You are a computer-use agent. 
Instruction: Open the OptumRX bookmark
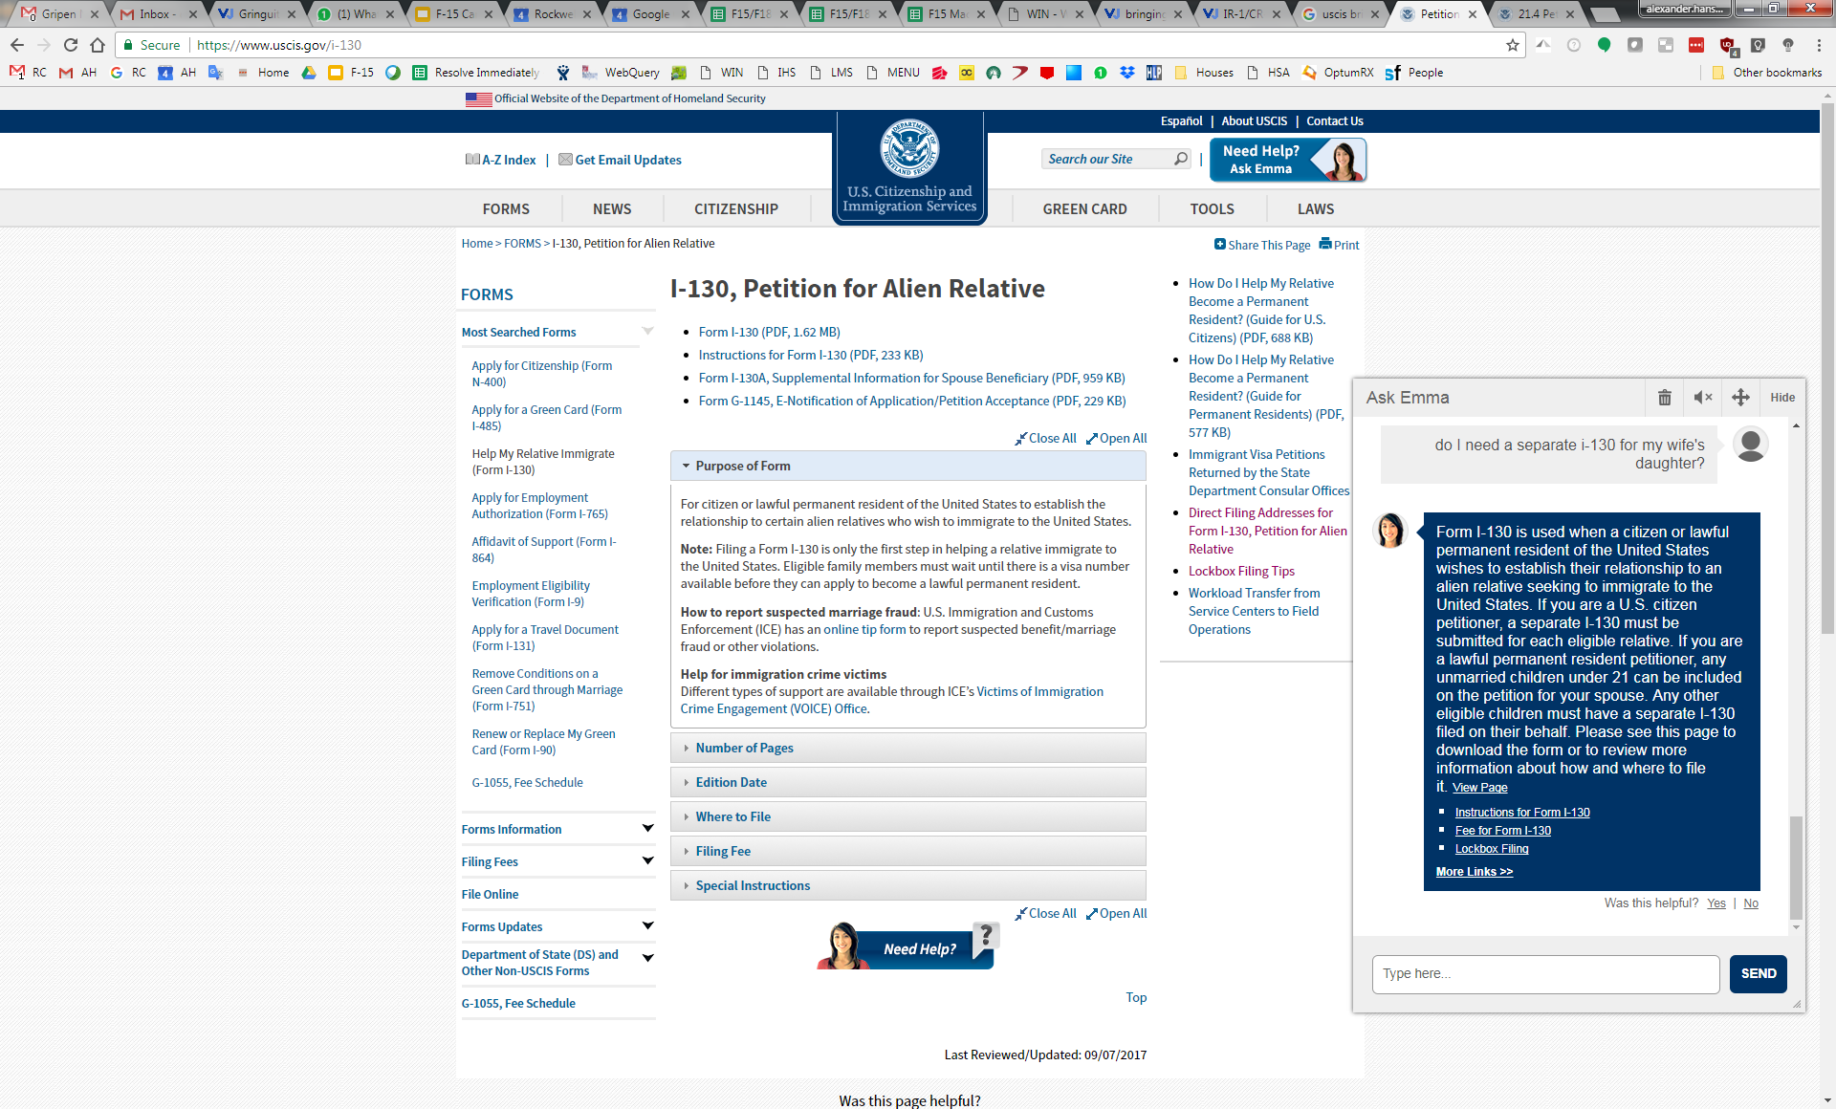click(1338, 73)
